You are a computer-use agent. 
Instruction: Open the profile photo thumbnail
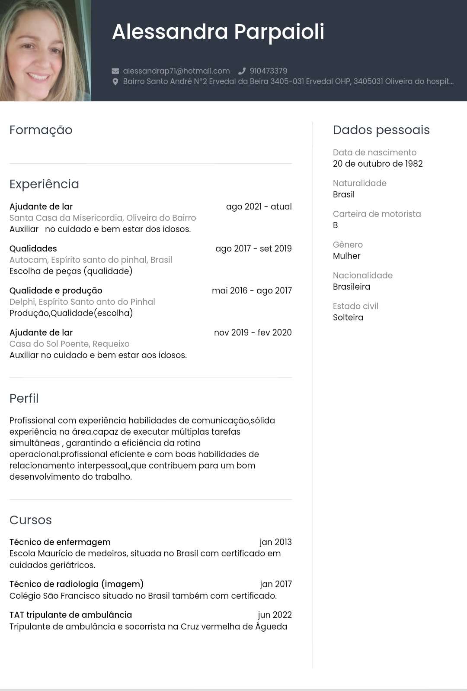click(x=45, y=51)
